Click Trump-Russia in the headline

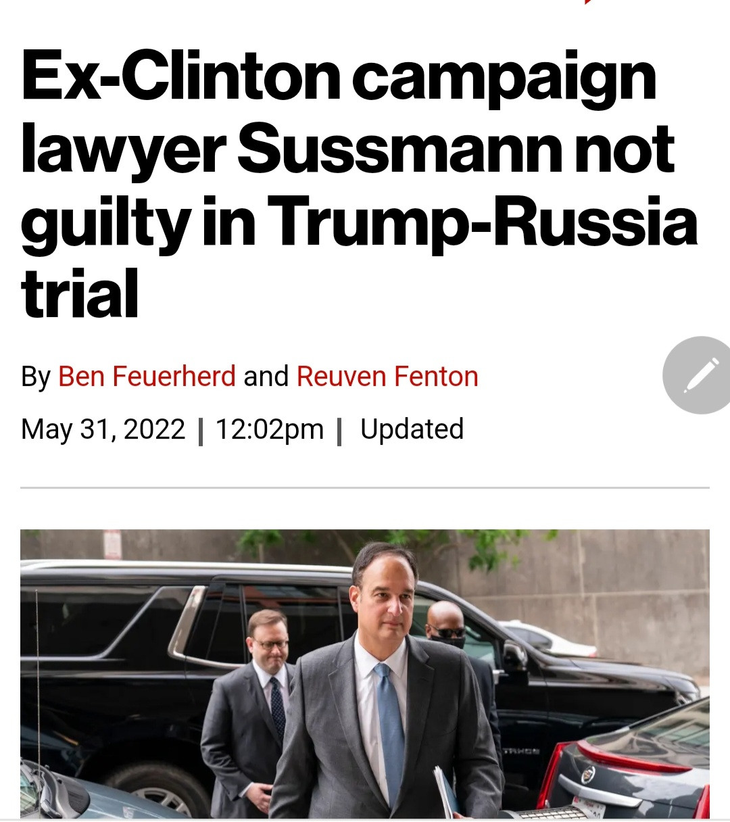484,222
